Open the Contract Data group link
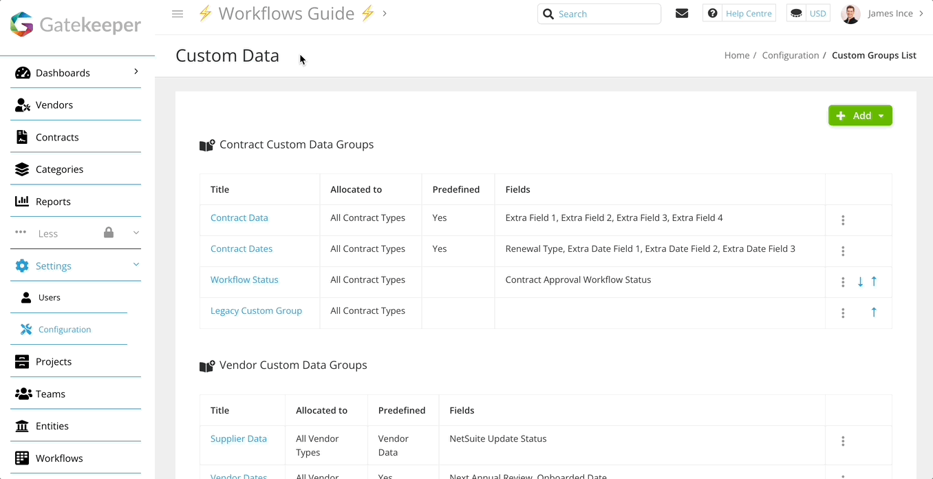Viewport: 933px width, 479px height. coord(239,217)
